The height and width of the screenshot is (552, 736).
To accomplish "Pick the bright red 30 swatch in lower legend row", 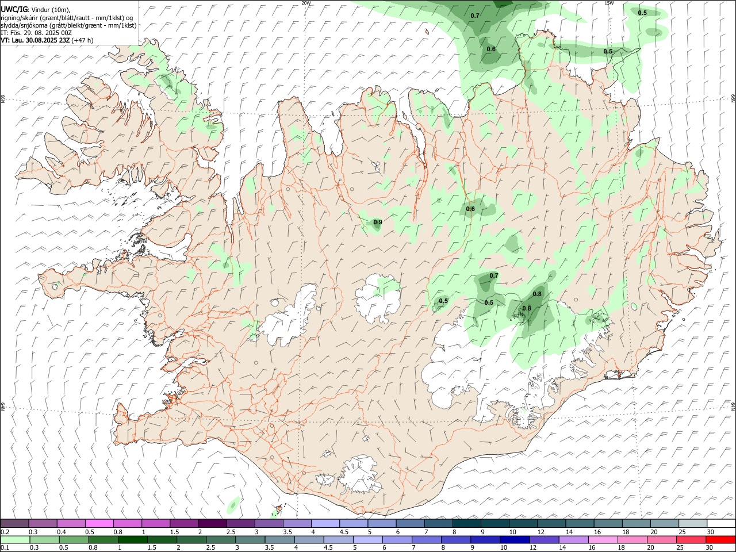I will pos(721,539).
